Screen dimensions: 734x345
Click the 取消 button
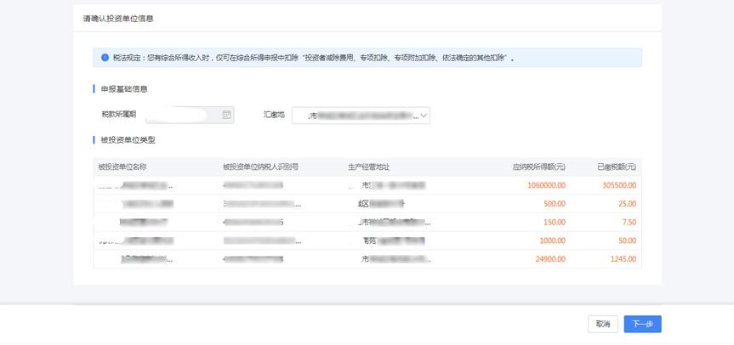pyautogui.click(x=603, y=324)
